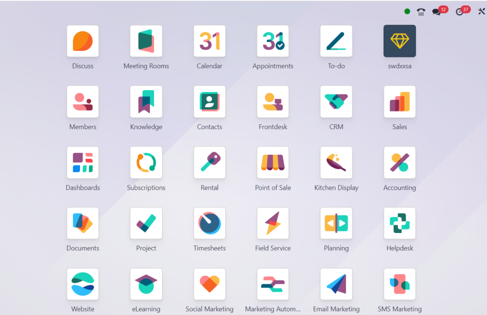Open the Accounting app

pos(399,163)
